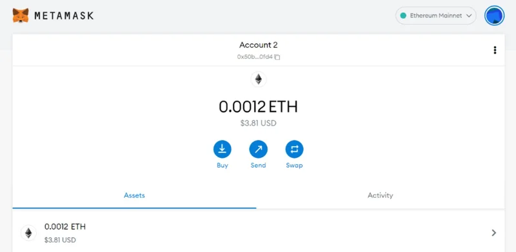Click the Send arrow icon button

point(259,150)
